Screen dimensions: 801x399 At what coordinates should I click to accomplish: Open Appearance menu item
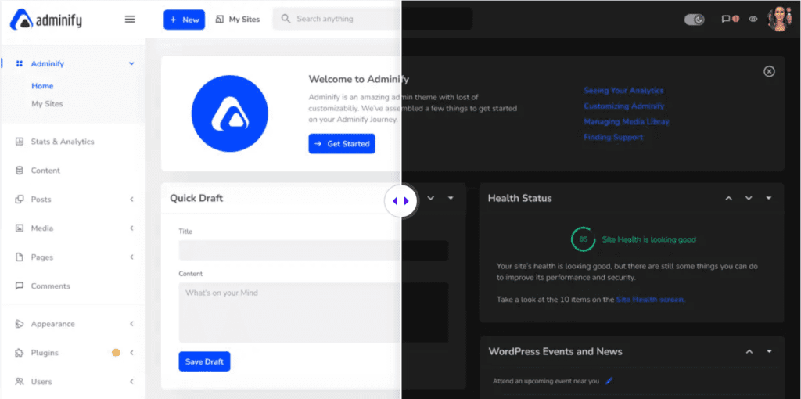pos(52,324)
